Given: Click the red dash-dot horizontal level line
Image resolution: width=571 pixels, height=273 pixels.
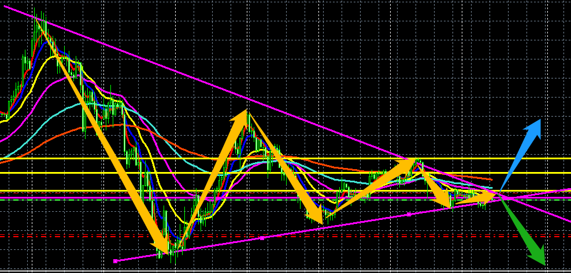Looking at the screenshot, I should pos(285,235).
